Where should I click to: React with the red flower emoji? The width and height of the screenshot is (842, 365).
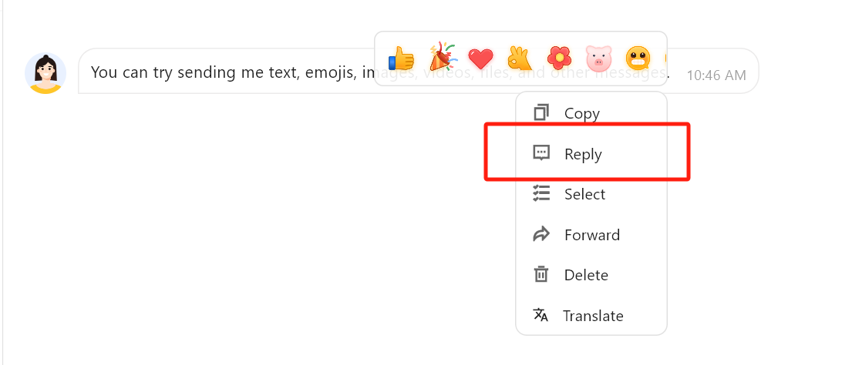(559, 58)
